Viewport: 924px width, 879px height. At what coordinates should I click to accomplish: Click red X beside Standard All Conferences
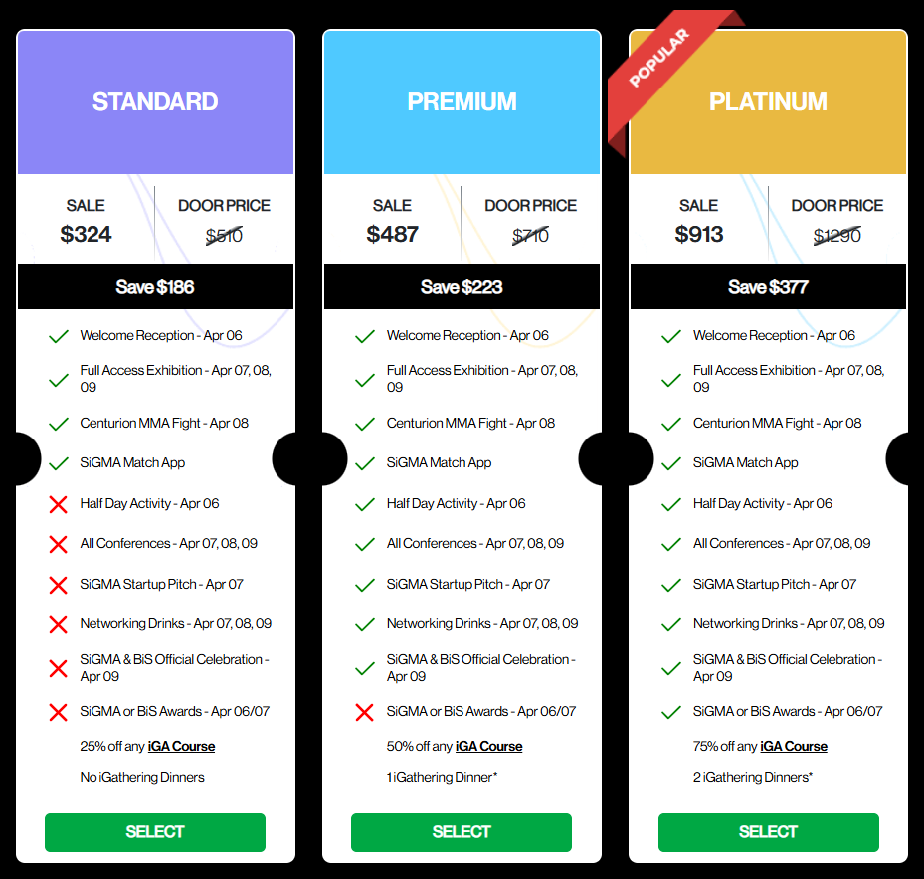click(58, 544)
